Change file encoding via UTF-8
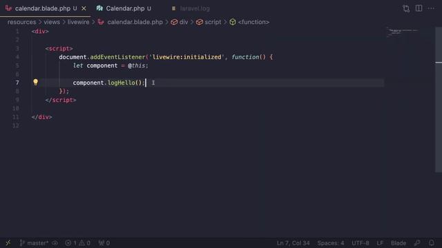This screenshot has width=442, height=248. point(361,243)
